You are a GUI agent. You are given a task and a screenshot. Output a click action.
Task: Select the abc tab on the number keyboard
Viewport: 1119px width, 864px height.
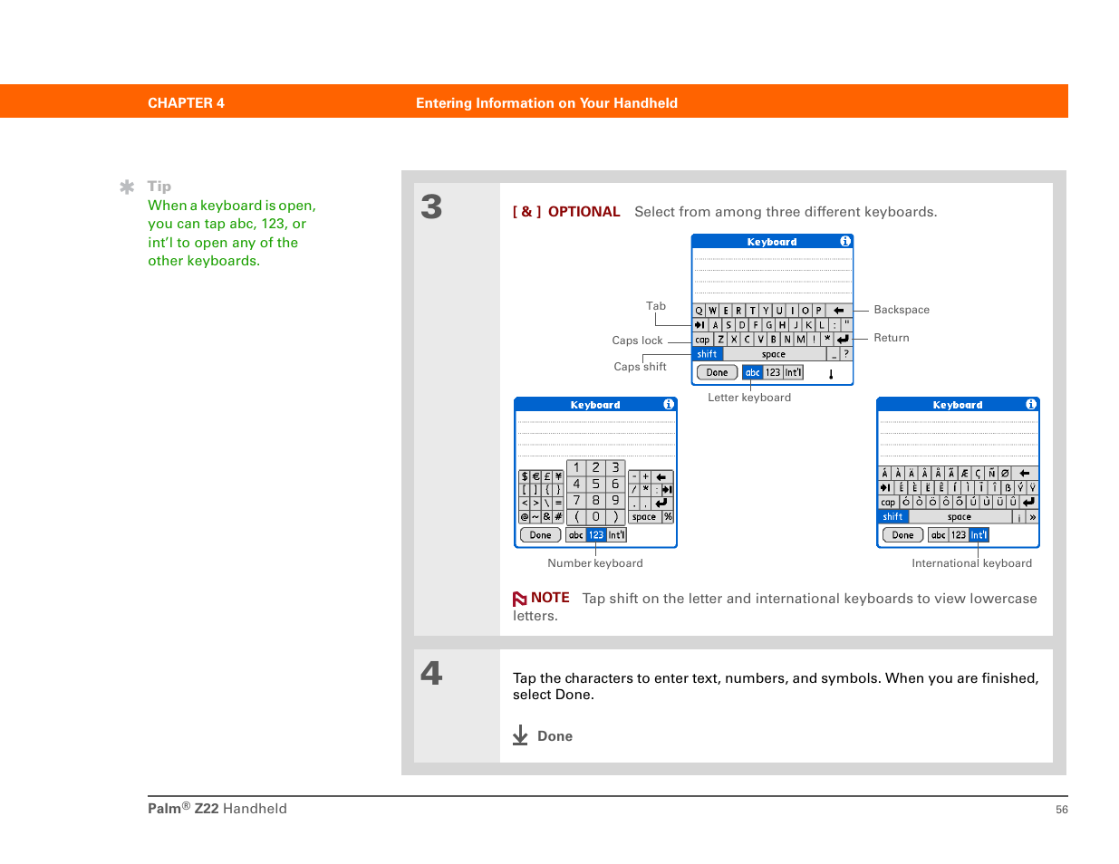pyautogui.click(x=576, y=535)
